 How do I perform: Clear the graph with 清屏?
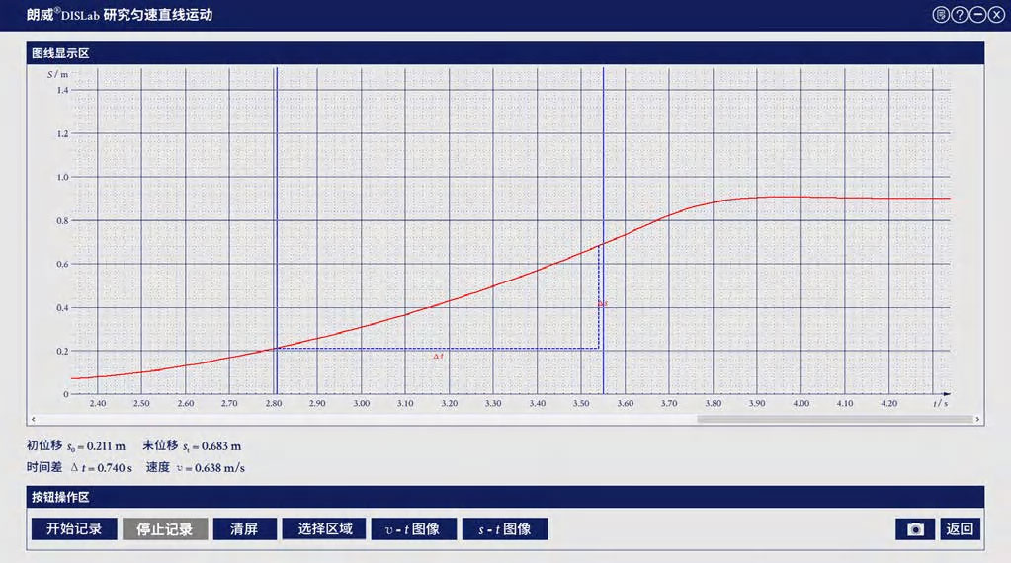[x=244, y=528]
